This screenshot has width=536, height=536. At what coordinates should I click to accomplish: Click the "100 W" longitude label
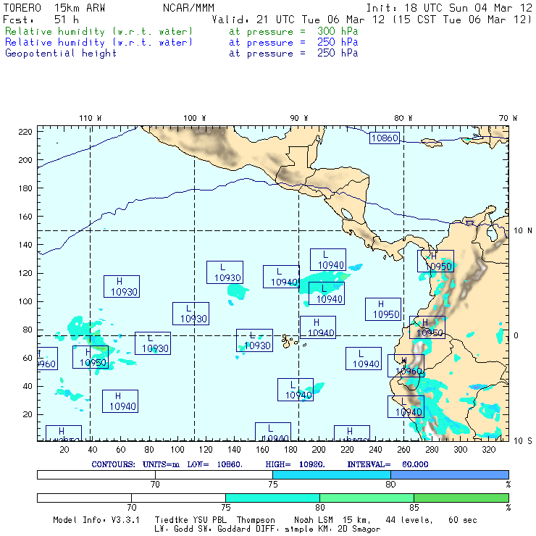click(195, 118)
